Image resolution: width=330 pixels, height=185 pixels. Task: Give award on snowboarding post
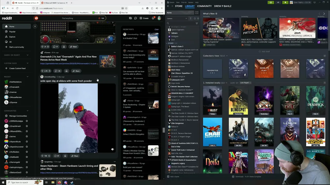65,156
